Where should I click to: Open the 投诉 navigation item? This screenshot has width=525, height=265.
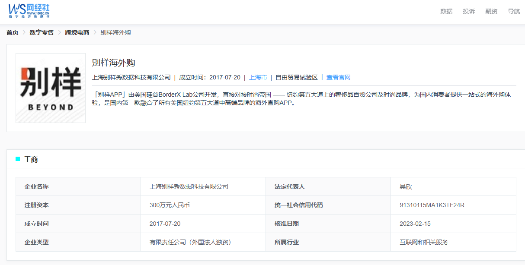tap(469, 11)
